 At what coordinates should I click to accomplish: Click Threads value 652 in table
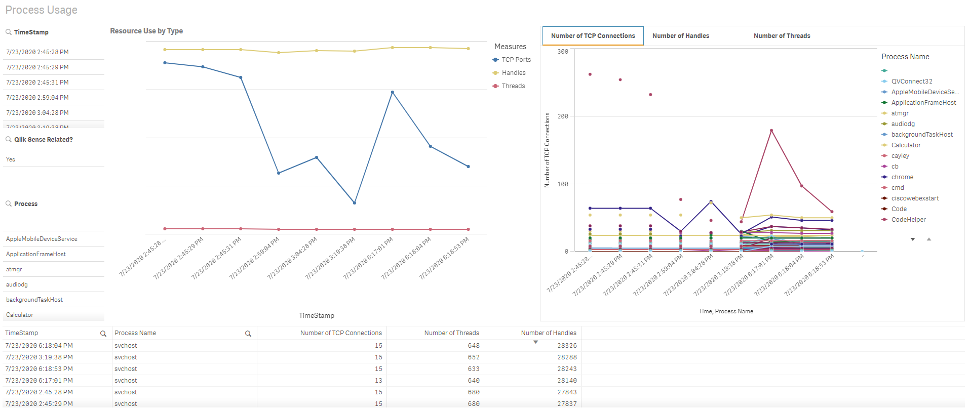click(x=474, y=357)
